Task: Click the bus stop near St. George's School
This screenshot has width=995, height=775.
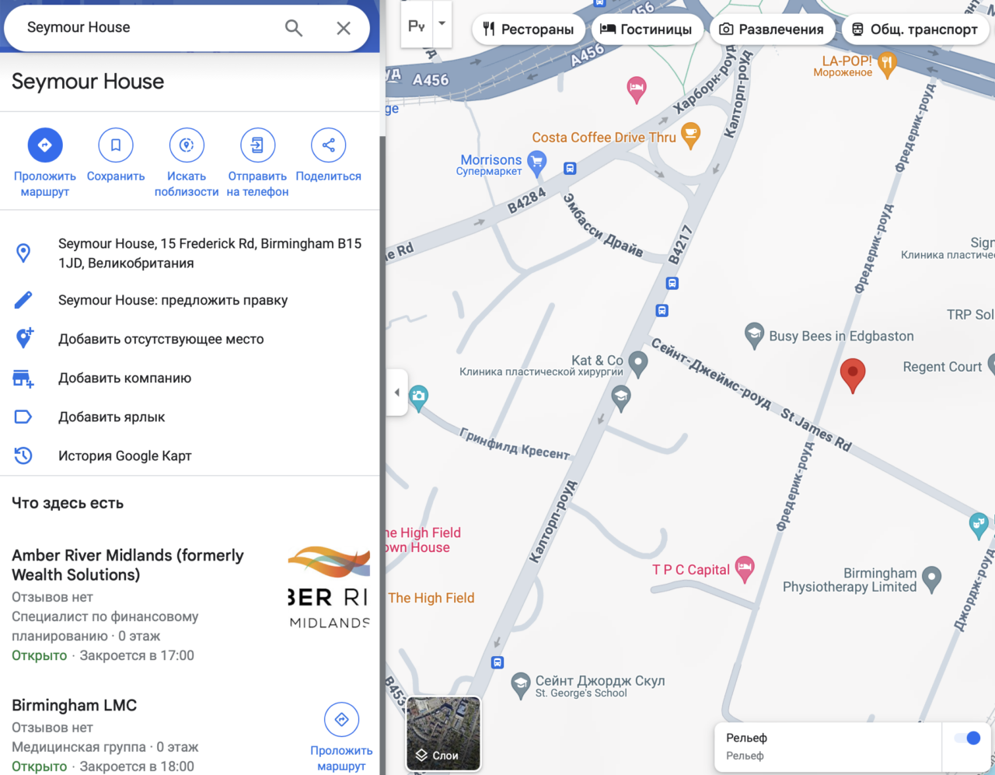Action: click(497, 662)
